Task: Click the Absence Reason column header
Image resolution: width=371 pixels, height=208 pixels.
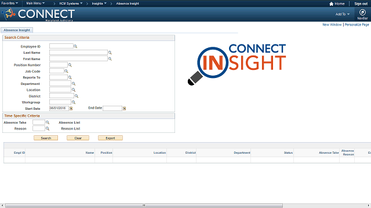Action: tap(347, 153)
